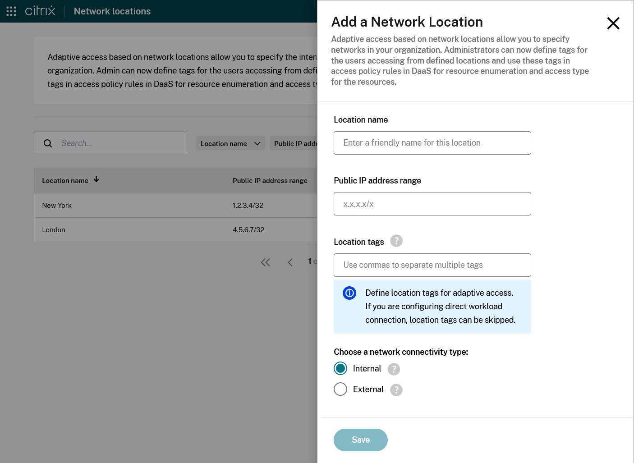The image size is (634, 463).
Task: Open the Location name filter dropdown
Action: (230, 143)
